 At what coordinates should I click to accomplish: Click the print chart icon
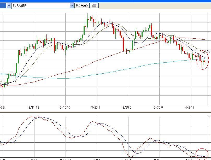coord(94,6)
